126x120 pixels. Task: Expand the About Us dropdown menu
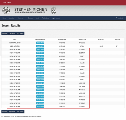12,18
